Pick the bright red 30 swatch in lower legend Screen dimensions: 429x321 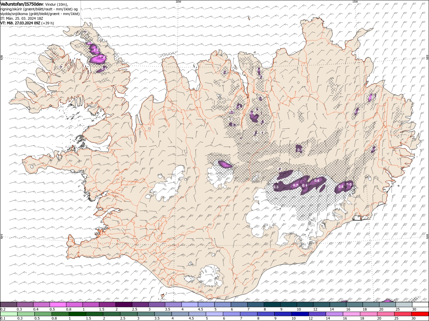click(x=420, y=314)
